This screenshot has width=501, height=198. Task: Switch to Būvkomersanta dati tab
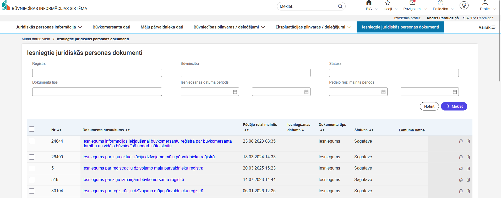(x=111, y=27)
